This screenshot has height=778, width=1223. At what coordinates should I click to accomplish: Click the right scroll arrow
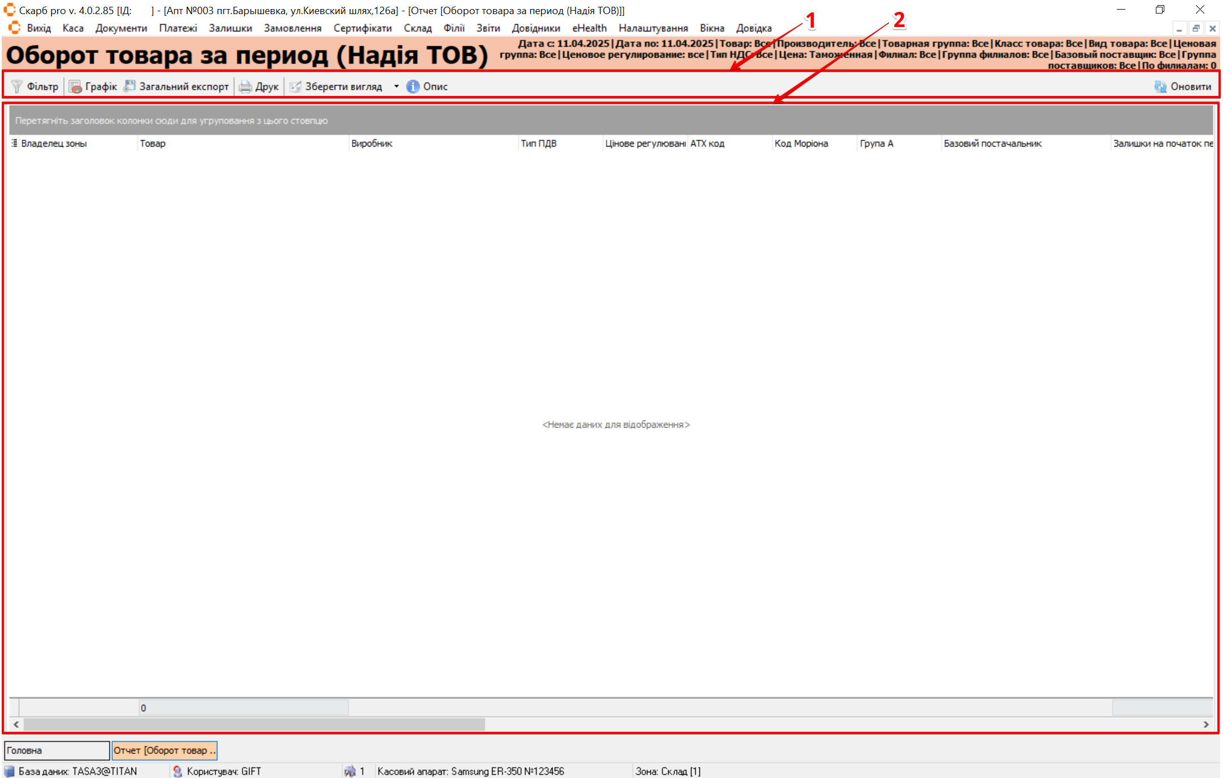(1206, 724)
